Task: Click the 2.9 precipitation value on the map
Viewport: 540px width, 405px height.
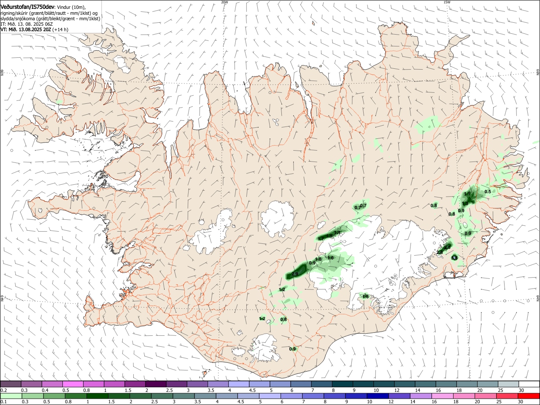Action: [295, 274]
